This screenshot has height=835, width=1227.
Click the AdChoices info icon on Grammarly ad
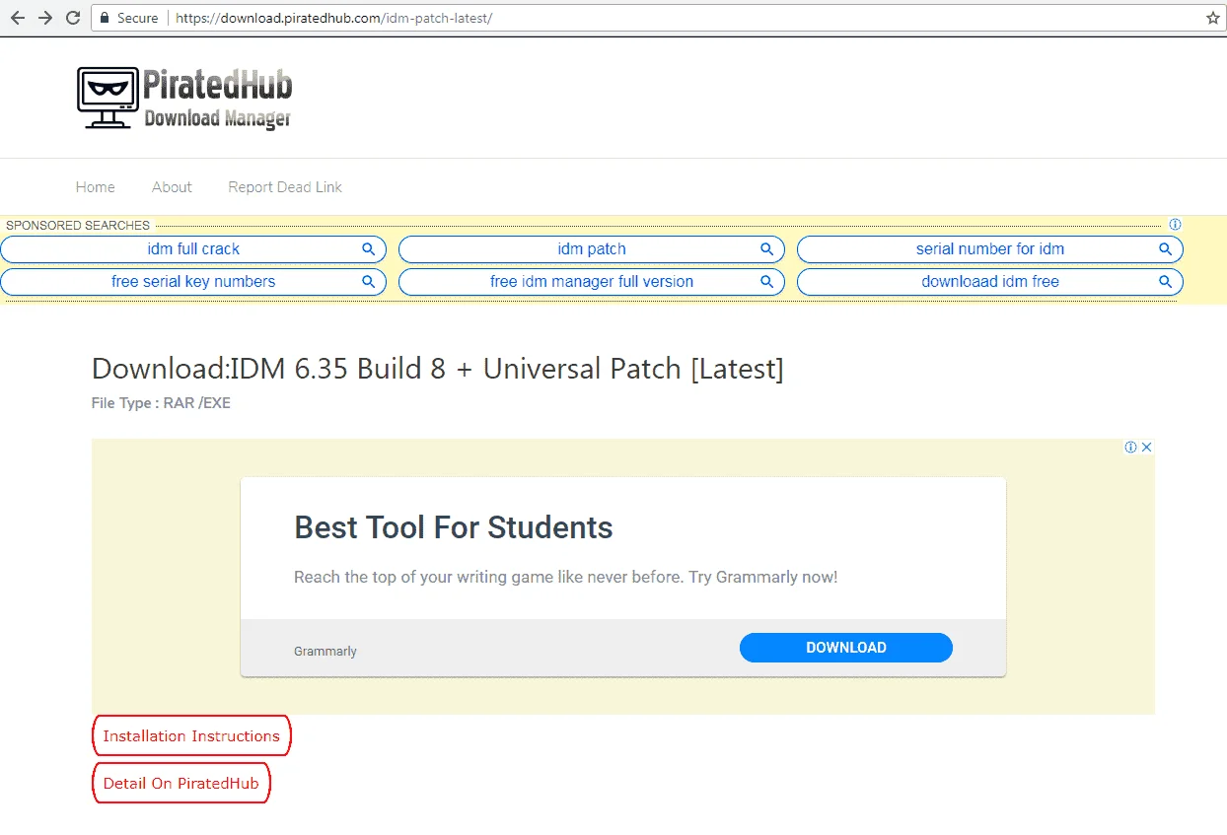(1130, 448)
